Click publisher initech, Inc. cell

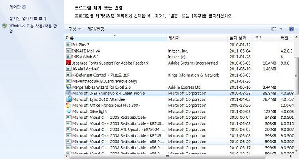point(178,51)
